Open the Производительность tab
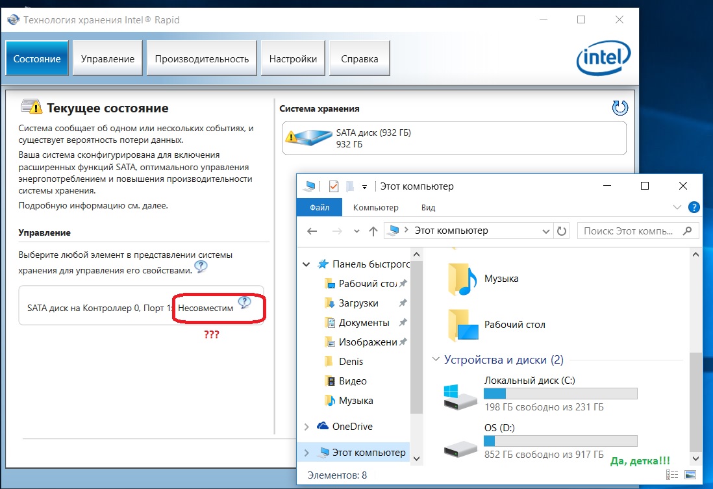This screenshot has width=713, height=489. [202, 58]
